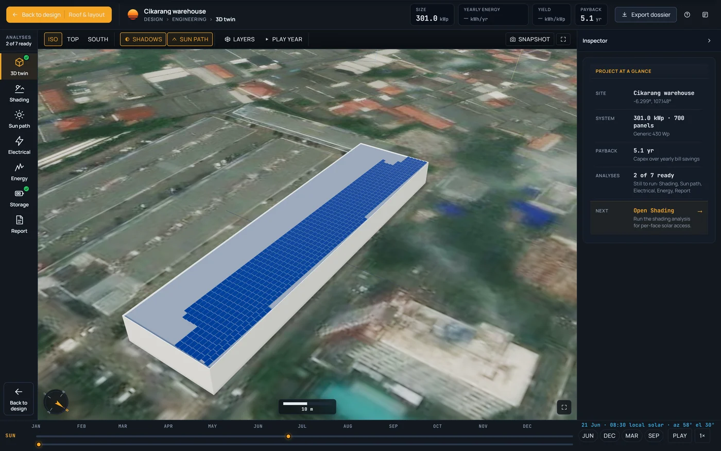Viewport: 721px width, 451px height.
Task: Click the DESIGN breadcrumb
Action: tap(153, 20)
